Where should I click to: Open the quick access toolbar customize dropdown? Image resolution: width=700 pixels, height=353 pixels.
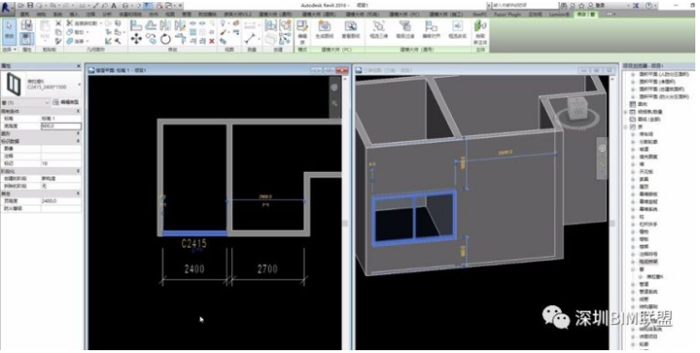click(180, 6)
